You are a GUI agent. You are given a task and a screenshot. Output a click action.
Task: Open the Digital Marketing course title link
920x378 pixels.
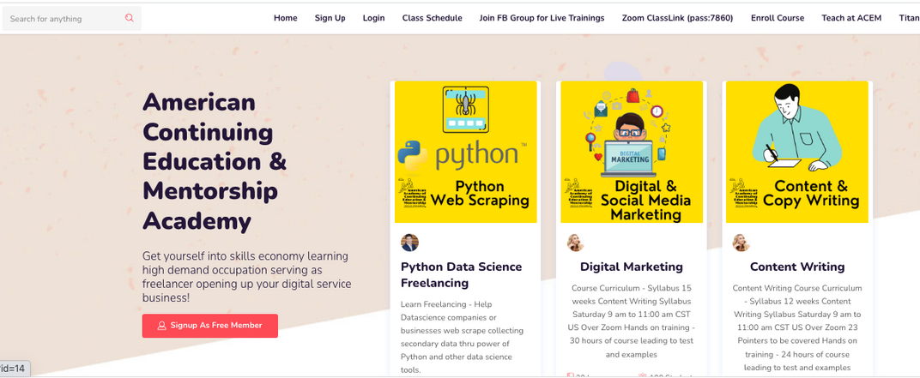(x=632, y=267)
